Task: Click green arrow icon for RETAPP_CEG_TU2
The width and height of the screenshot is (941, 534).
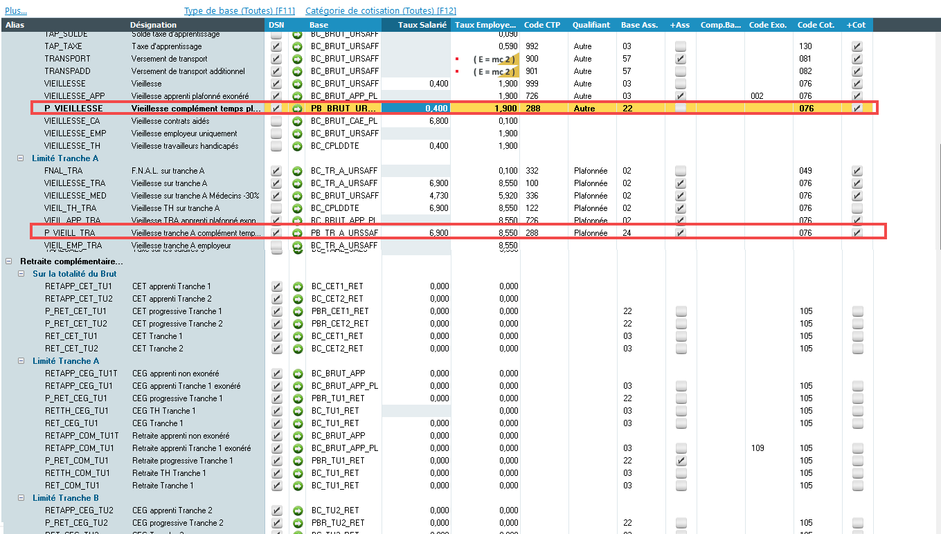Action: 298,510
